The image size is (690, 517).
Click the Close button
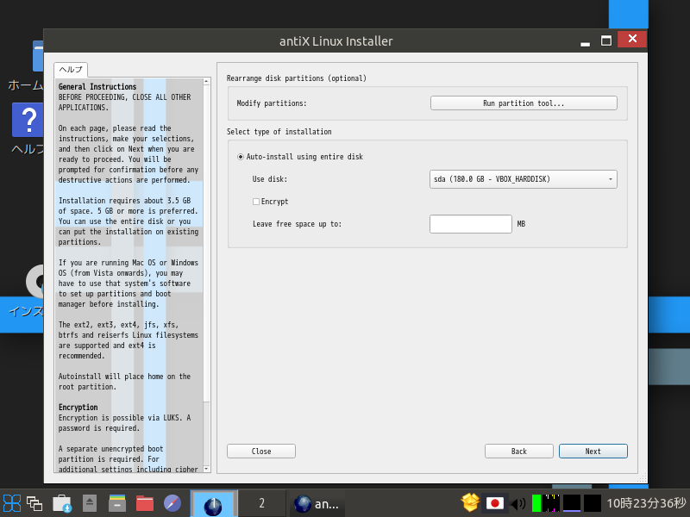click(x=261, y=452)
